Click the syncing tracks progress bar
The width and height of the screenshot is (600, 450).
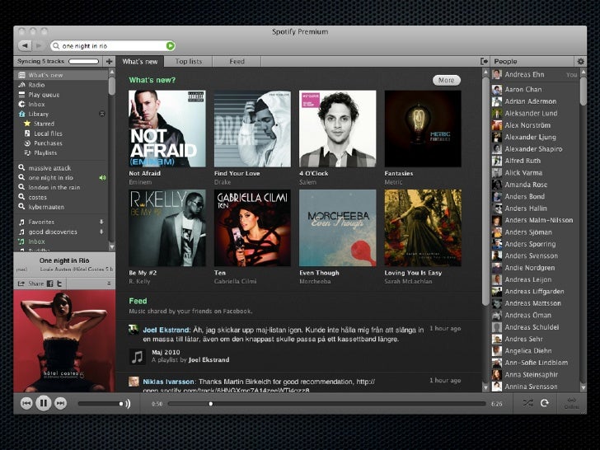point(83,61)
